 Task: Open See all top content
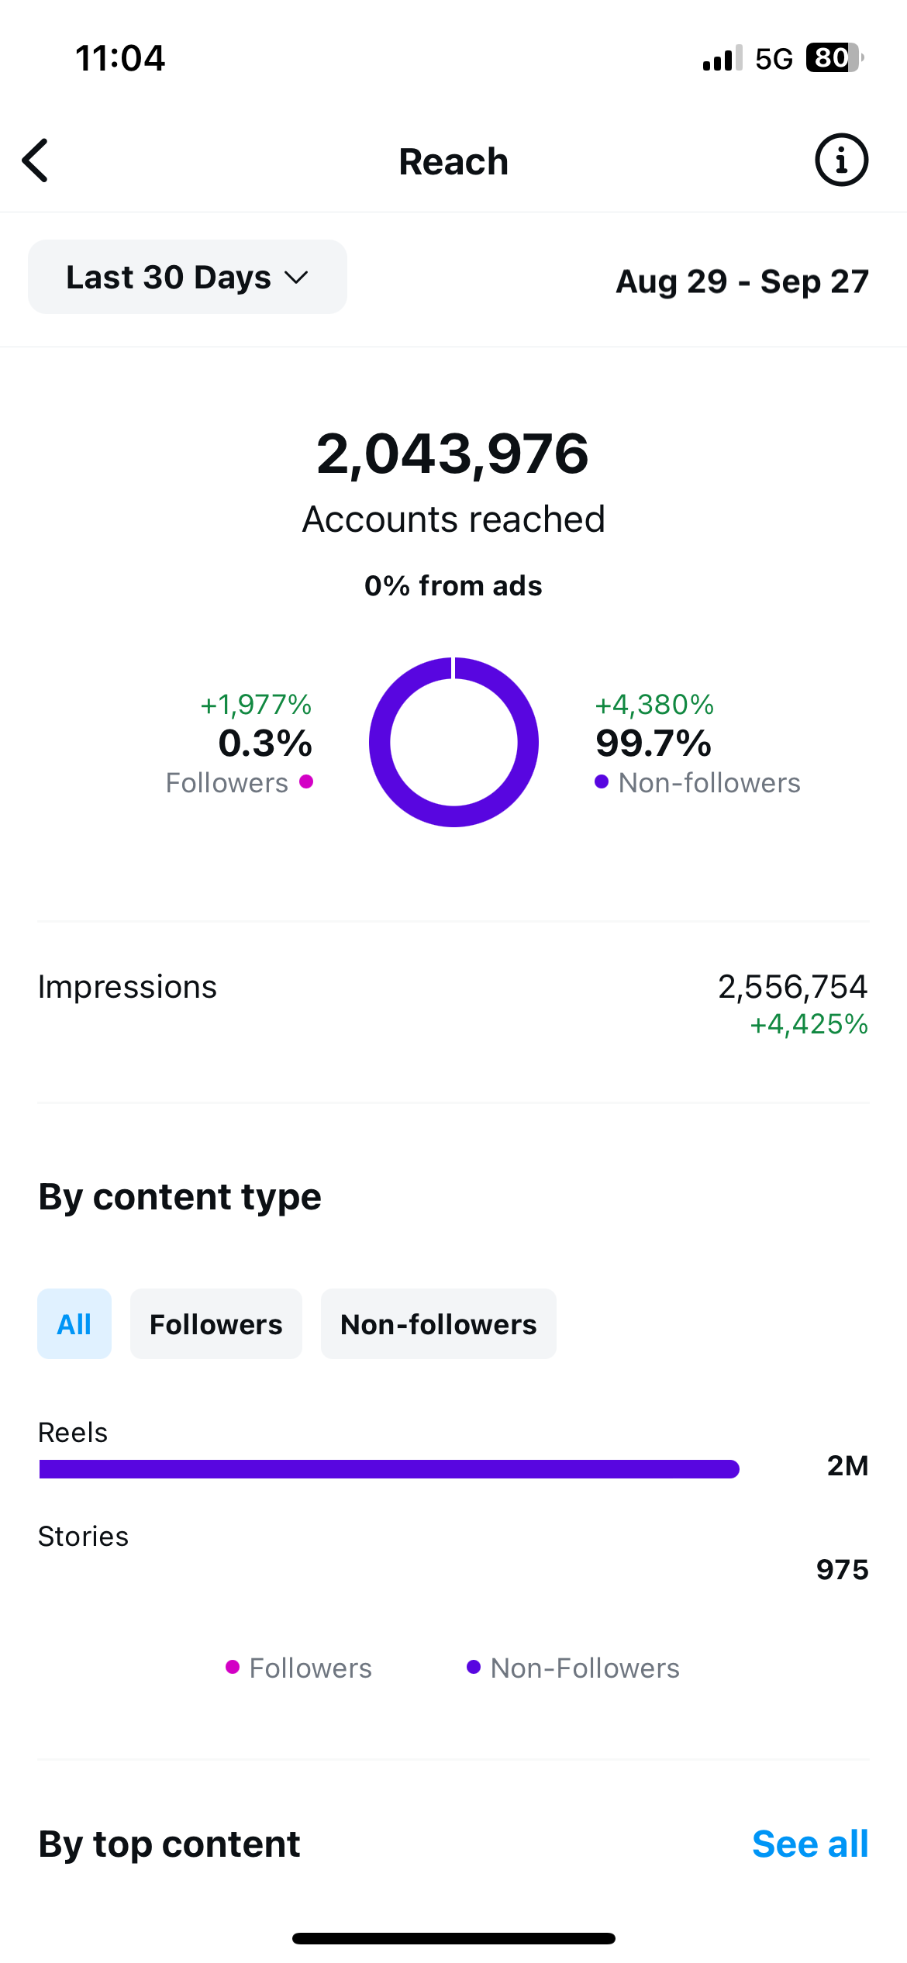click(810, 1844)
